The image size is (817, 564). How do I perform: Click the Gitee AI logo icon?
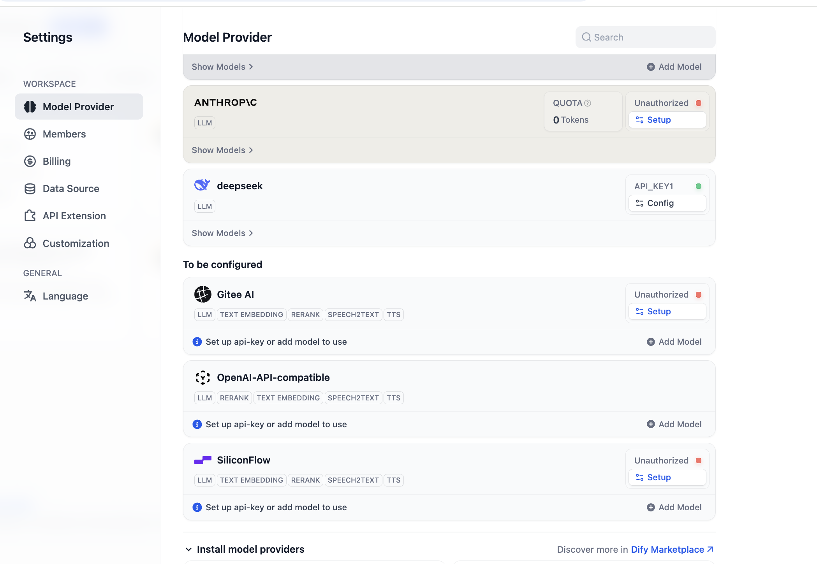point(202,294)
